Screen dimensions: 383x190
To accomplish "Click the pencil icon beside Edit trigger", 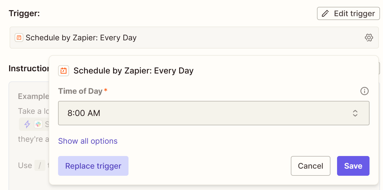I will pyautogui.click(x=325, y=13).
